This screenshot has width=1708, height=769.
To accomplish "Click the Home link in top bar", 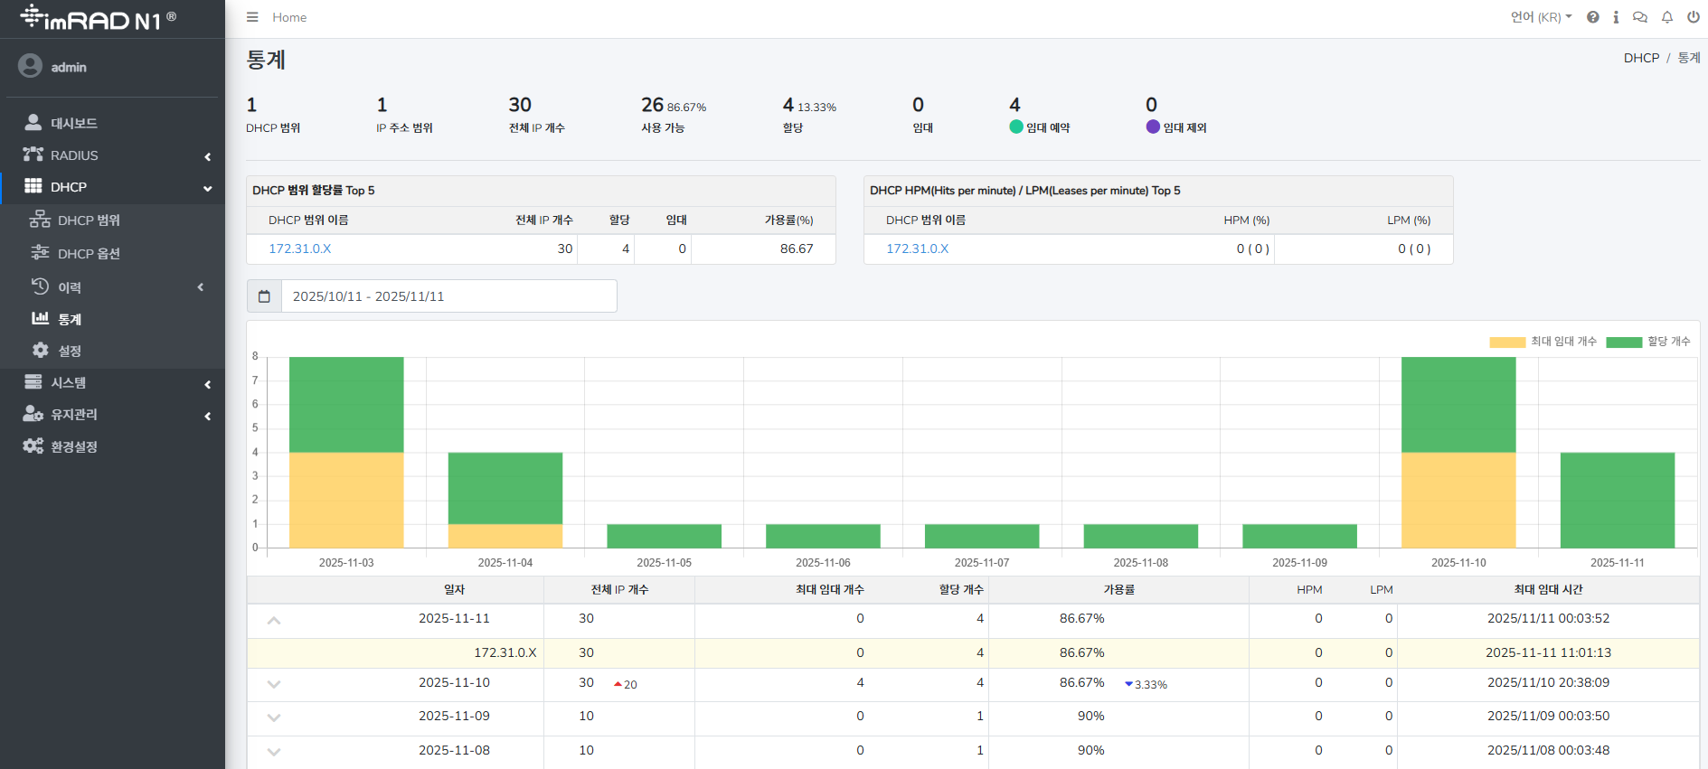I will click(x=289, y=17).
